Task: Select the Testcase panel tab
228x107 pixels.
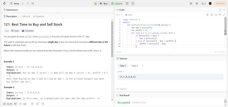Action: point(122,58)
